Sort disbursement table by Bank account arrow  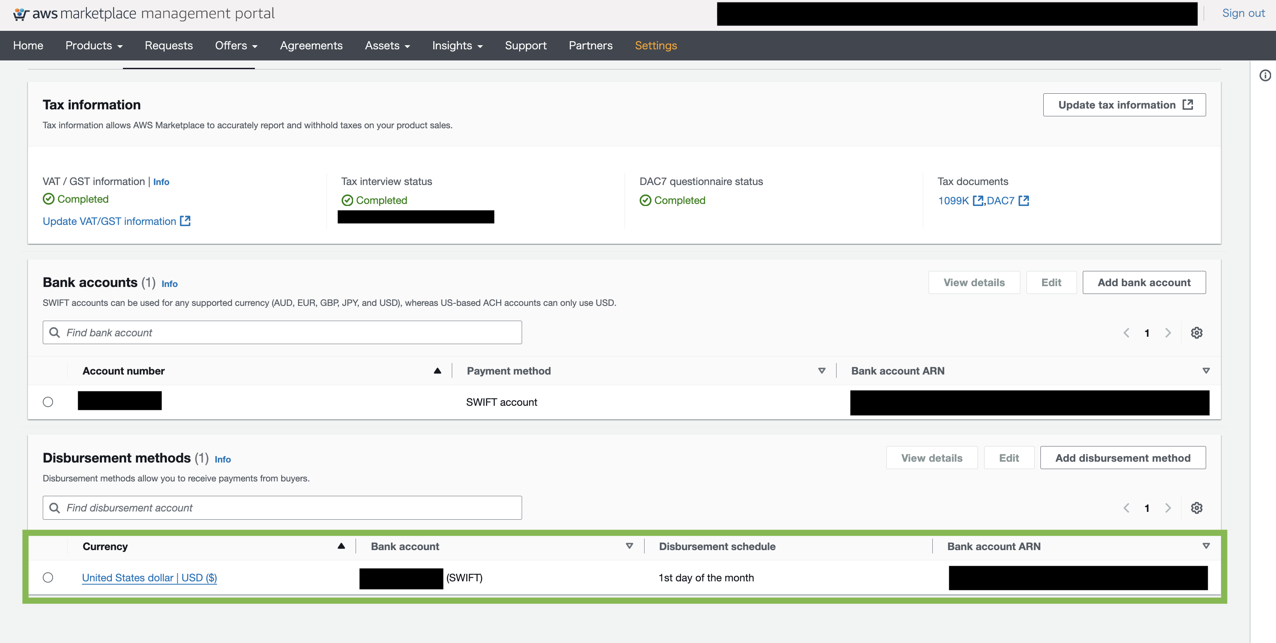[630, 546]
